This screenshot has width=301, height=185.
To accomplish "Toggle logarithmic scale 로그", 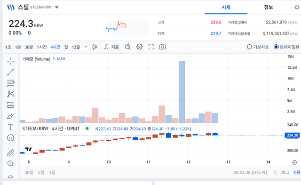I will [285, 172].
